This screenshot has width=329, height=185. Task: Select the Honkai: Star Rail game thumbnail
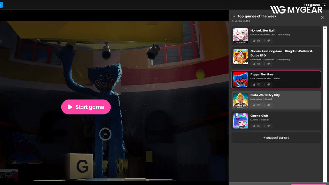[x=241, y=36]
